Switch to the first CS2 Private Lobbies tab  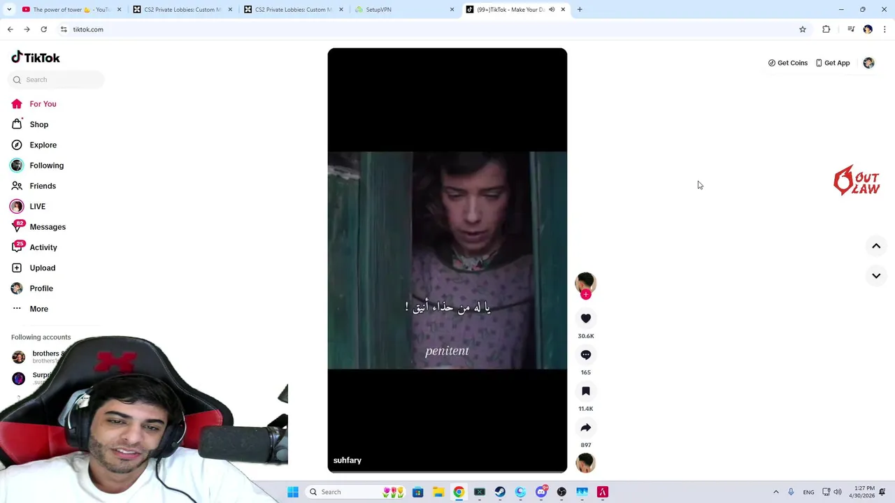pyautogui.click(x=182, y=10)
